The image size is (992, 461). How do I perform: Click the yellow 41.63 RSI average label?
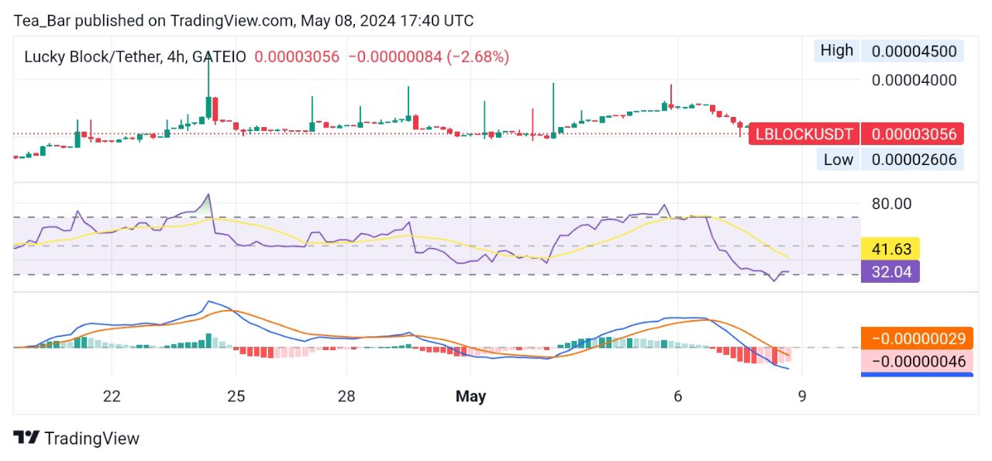coord(890,249)
